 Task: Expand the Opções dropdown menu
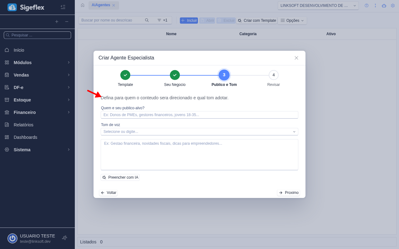[292, 21]
